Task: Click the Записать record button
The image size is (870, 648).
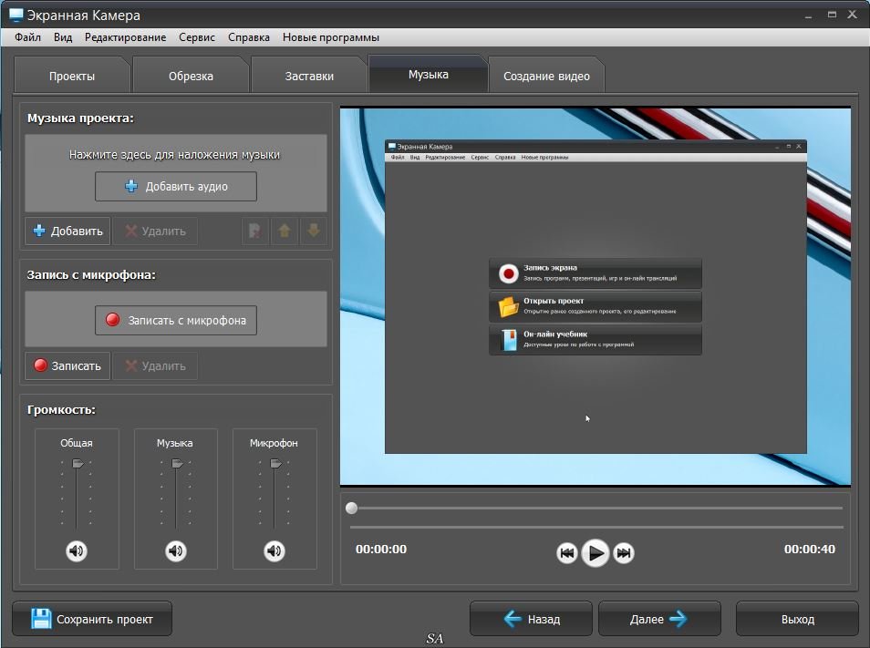Action: pos(67,366)
